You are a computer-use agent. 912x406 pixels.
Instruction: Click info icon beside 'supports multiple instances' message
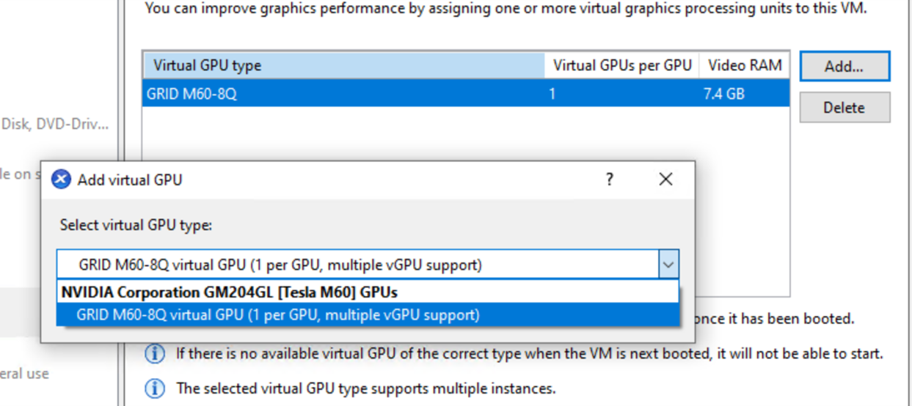tap(155, 387)
